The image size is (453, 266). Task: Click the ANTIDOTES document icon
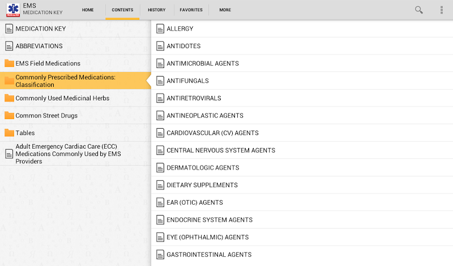(160, 46)
